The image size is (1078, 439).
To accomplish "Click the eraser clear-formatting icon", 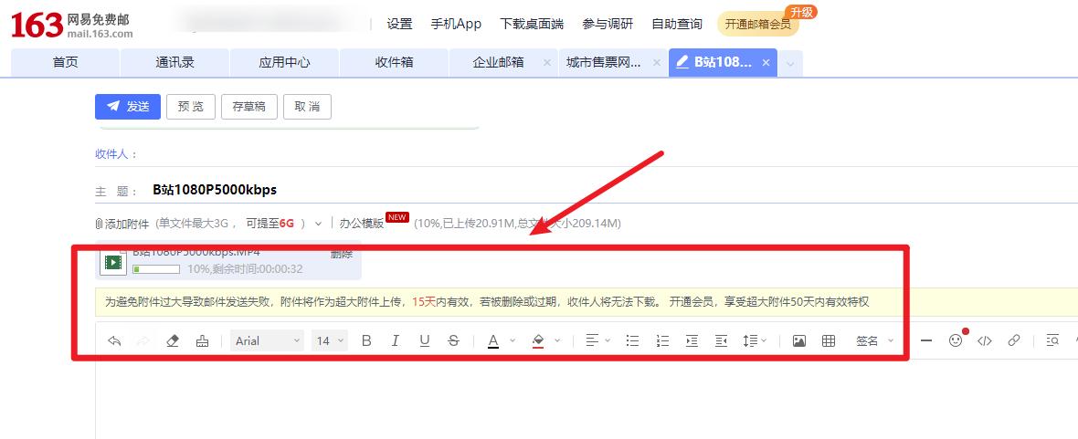I will click(173, 340).
